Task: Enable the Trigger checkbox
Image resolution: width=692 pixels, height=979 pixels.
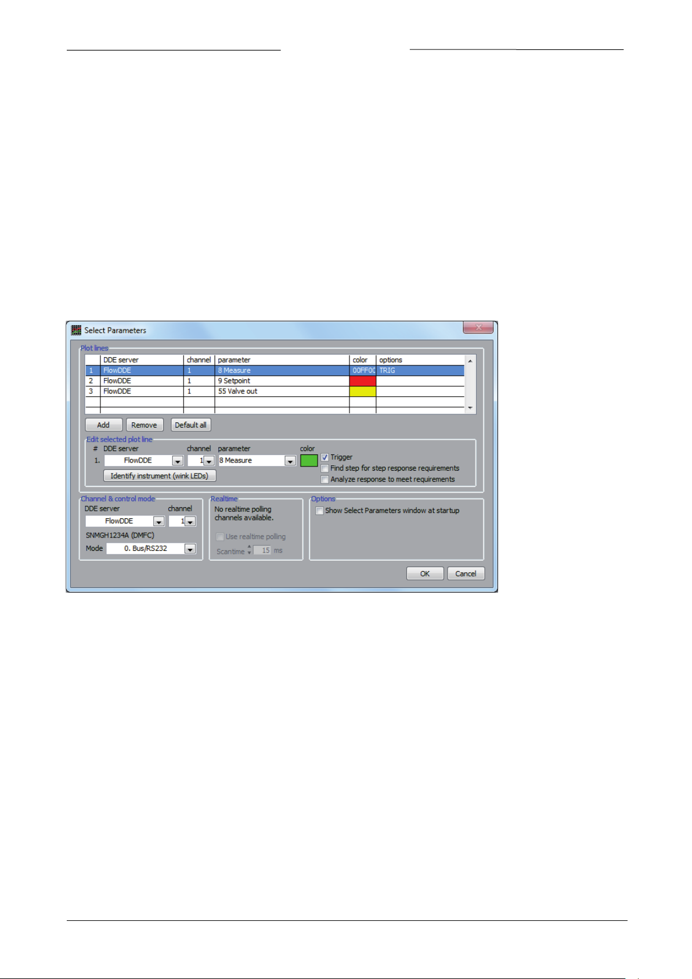Action: click(x=325, y=457)
